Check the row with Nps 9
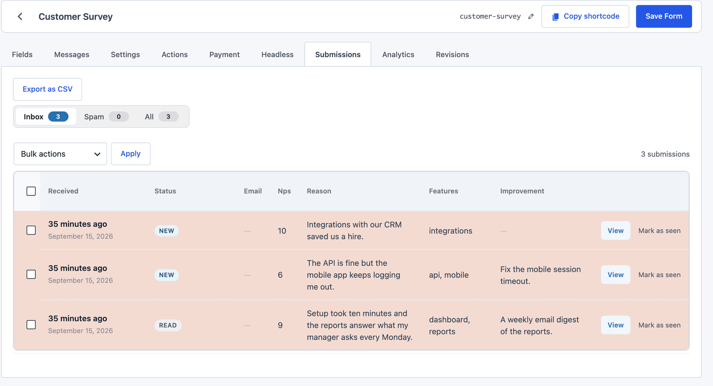Image resolution: width=713 pixels, height=386 pixels. 31,325
